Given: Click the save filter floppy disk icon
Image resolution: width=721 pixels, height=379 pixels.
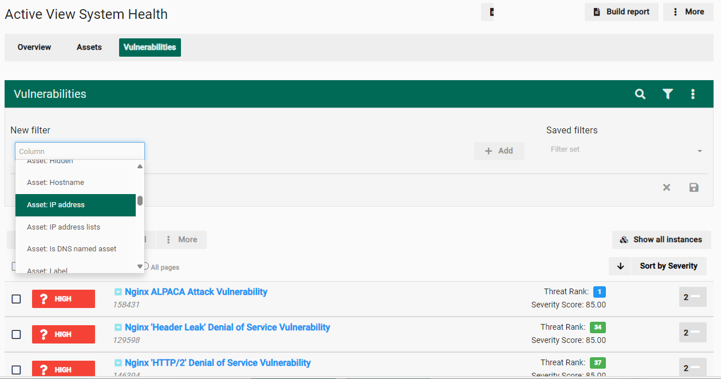Looking at the screenshot, I should click(x=694, y=187).
